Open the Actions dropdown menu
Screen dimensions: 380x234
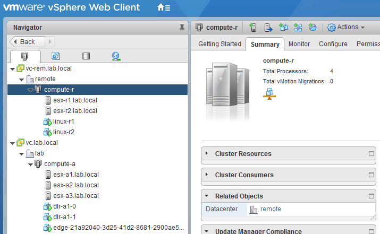346,28
